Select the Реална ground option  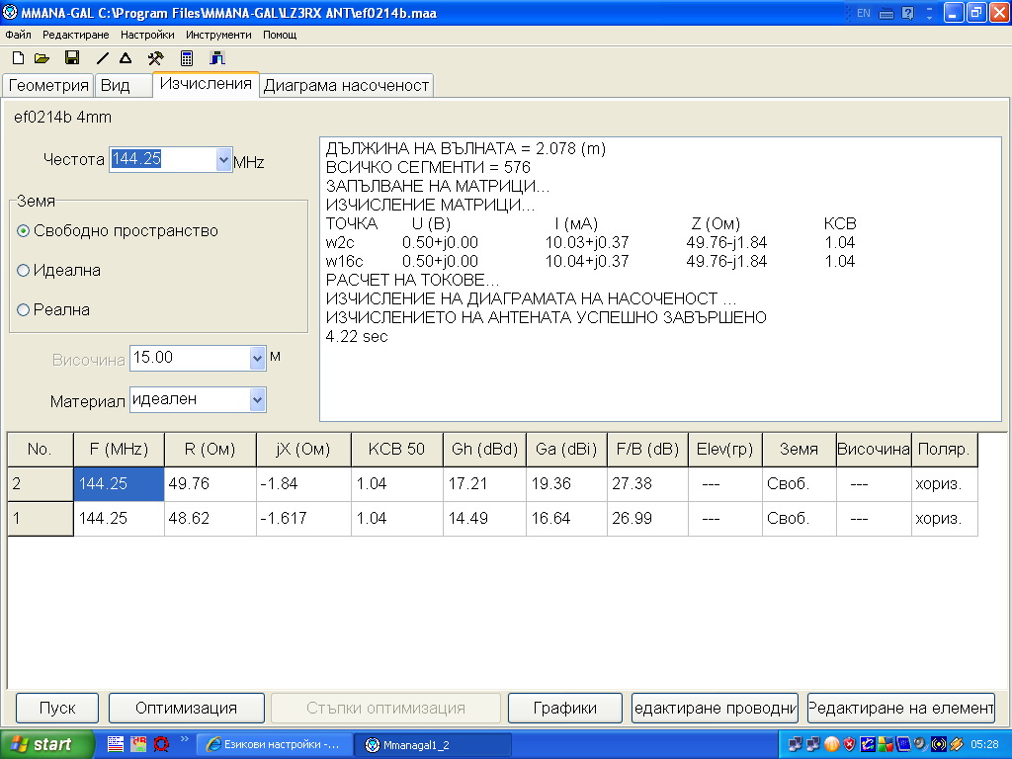coord(24,310)
